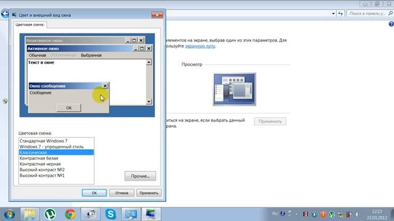Click the RU language indicator in tray
Screen dimensions: 394x221
pos(275,214)
